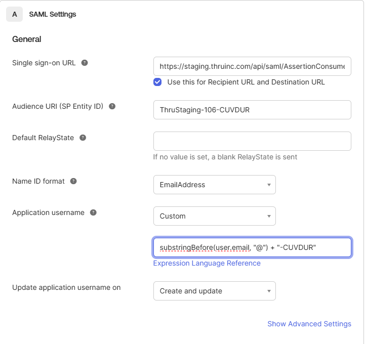Open Expression Language Reference link

pos(207,263)
